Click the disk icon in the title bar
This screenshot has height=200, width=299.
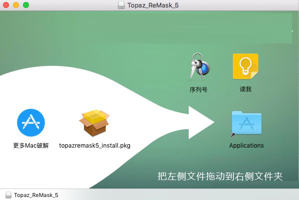pos(121,5)
